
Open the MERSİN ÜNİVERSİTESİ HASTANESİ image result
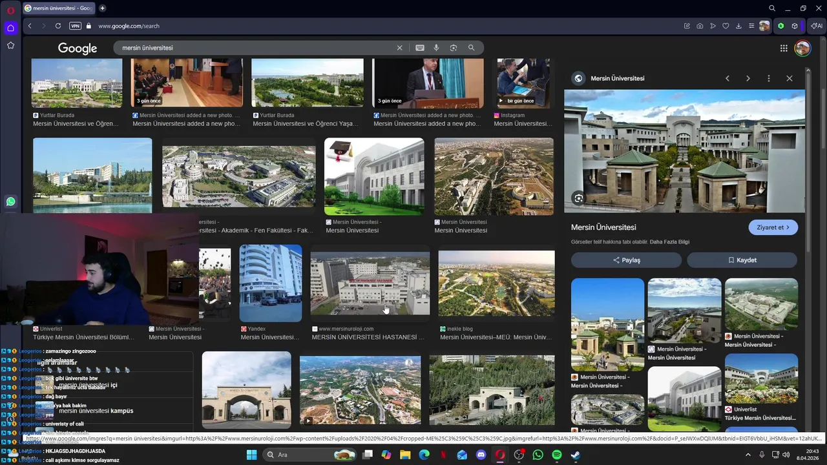370,284
